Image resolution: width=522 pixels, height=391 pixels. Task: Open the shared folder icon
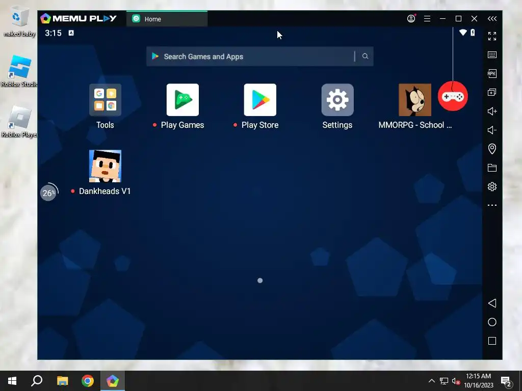(492, 167)
